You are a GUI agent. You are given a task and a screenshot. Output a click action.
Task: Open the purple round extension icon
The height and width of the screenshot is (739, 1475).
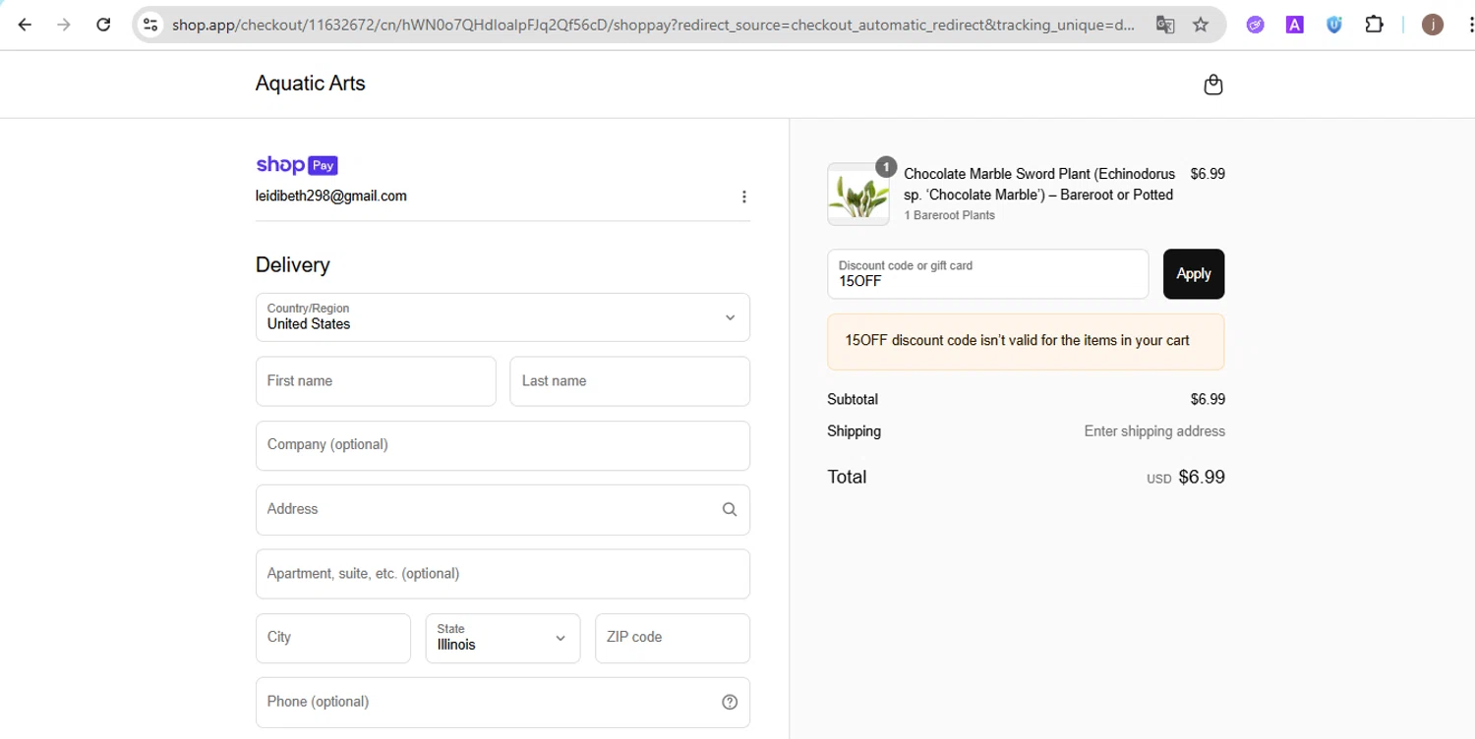pos(1256,25)
